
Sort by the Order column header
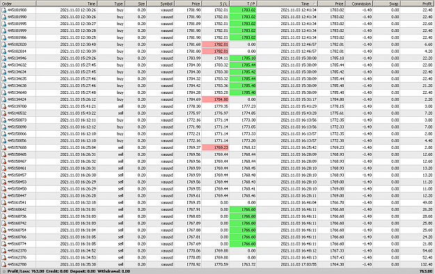[x=18, y=3]
